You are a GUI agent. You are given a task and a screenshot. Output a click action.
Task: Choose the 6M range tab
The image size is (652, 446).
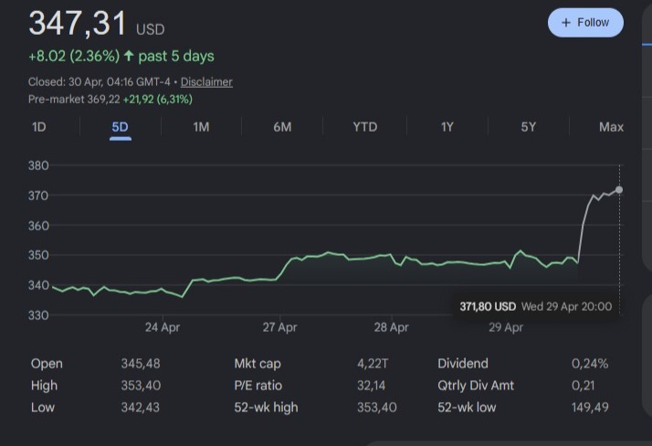tap(282, 127)
